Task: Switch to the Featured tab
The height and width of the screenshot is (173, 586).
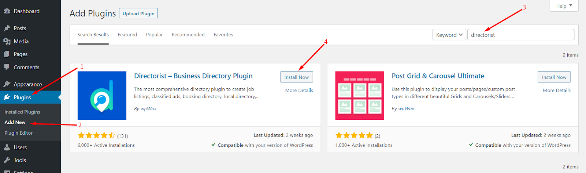Action: coord(127,35)
